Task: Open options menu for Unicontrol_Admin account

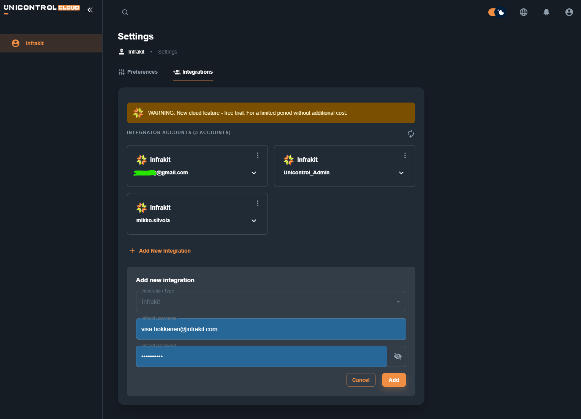Action: pyautogui.click(x=405, y=155)
